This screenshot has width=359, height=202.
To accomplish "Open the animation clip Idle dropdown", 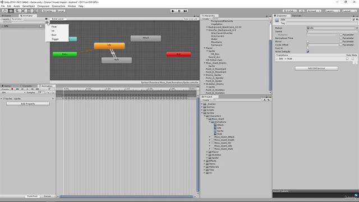I will pos(13,92).
